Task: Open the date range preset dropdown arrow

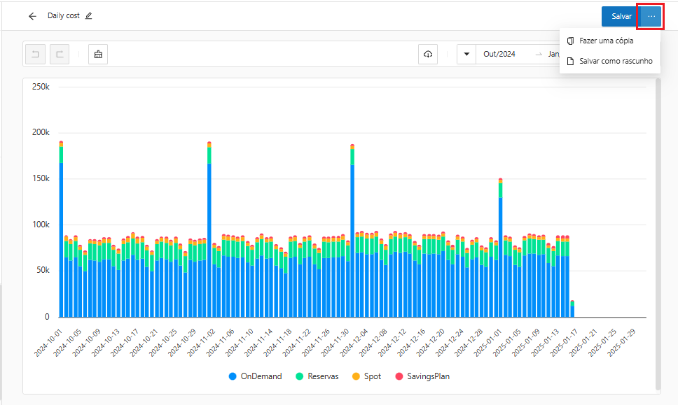Action: click(466, 54)
